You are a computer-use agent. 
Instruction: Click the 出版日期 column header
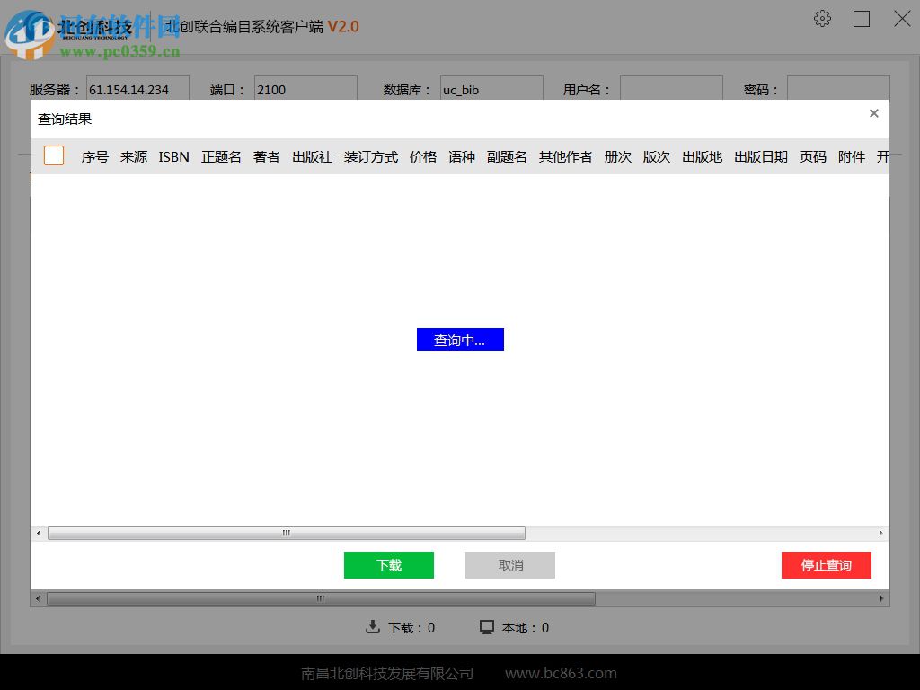760,156
